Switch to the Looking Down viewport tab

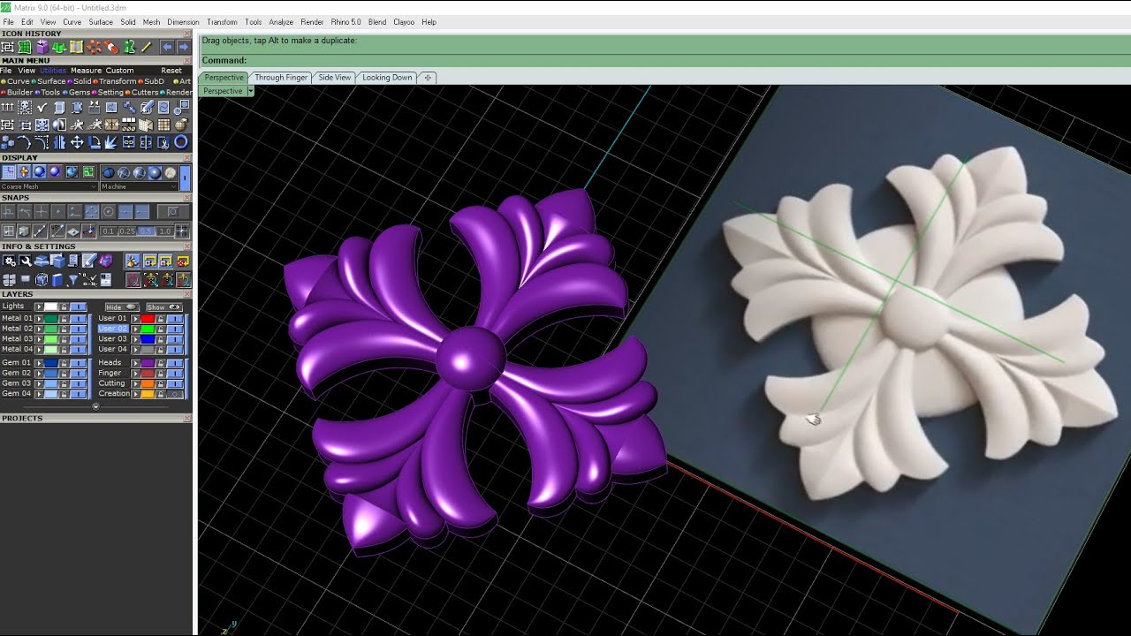387,78
